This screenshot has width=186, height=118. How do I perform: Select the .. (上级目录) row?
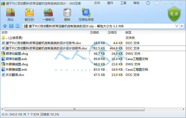tap(93, 38)
